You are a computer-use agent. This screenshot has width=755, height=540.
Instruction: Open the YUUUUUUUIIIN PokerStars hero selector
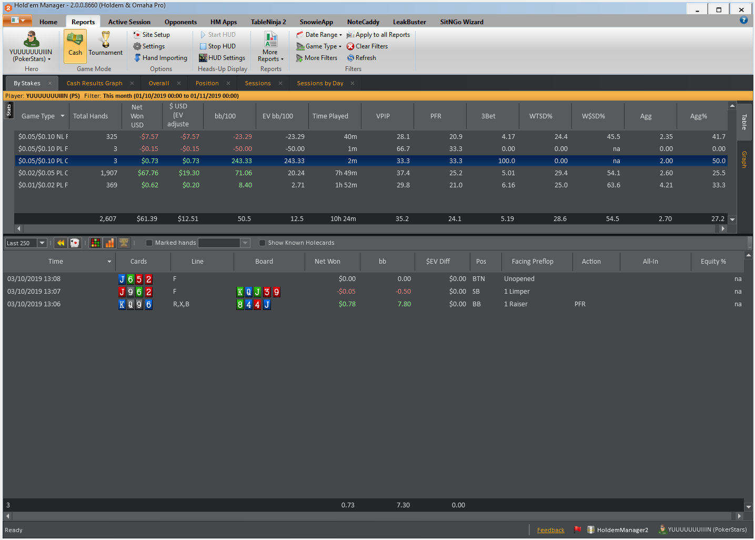coord(31,47)
